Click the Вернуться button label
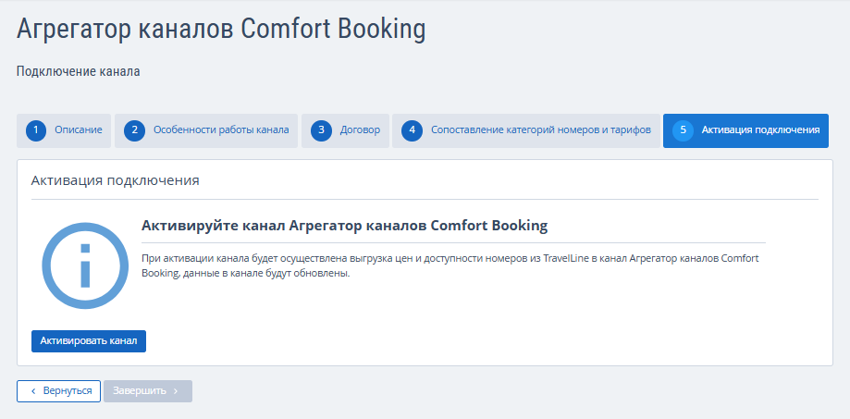The height and width of the screenshot is (419, 850). 68,391
